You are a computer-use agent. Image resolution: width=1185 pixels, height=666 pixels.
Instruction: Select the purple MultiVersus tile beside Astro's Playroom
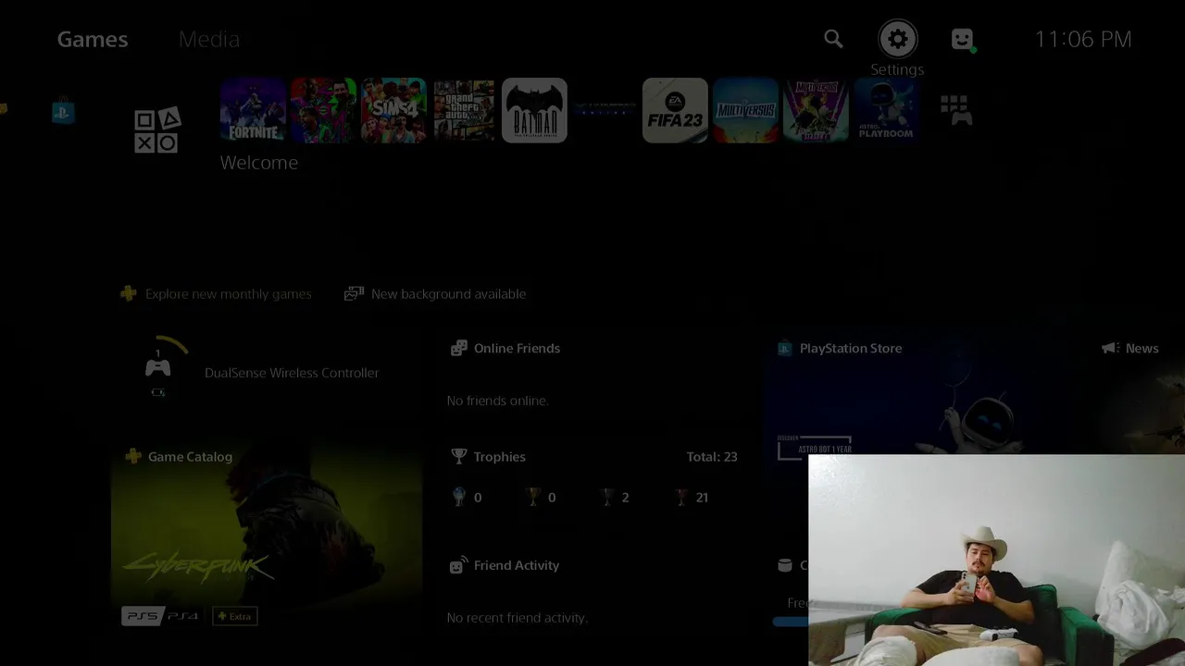click(816, 110)
